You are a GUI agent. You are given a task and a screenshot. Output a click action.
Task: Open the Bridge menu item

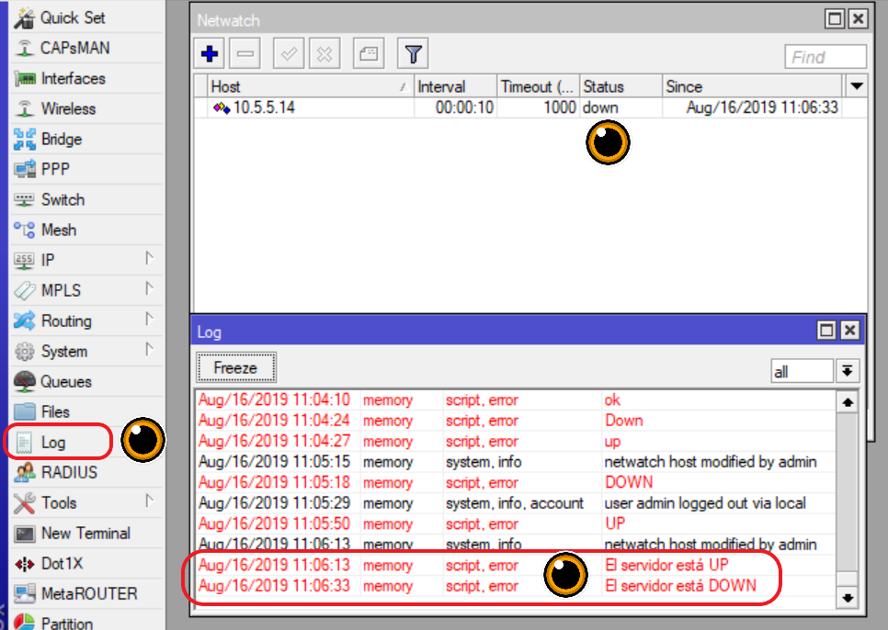click(87, 139)
